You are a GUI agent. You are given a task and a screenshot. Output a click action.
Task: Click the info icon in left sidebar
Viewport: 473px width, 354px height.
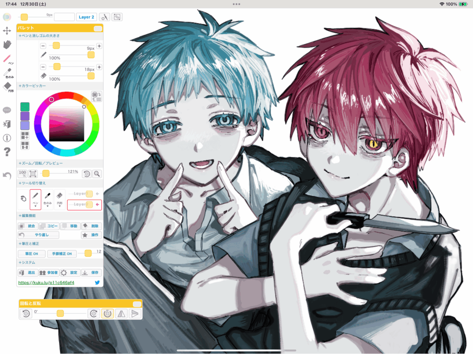(7, 138)
